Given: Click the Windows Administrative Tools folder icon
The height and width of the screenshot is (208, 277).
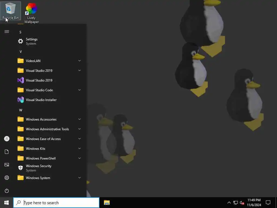Looking at the screenshot, I should pyautogui.click(x=21, y=129).
